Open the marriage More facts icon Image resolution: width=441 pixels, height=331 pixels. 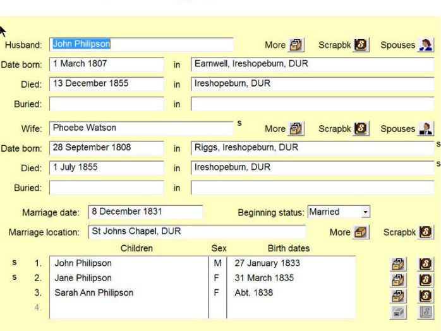coord(361,232)
